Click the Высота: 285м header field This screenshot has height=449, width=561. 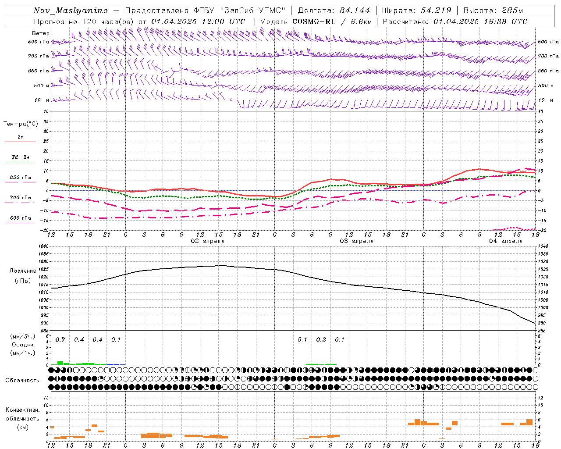click(x=493, y=11)
